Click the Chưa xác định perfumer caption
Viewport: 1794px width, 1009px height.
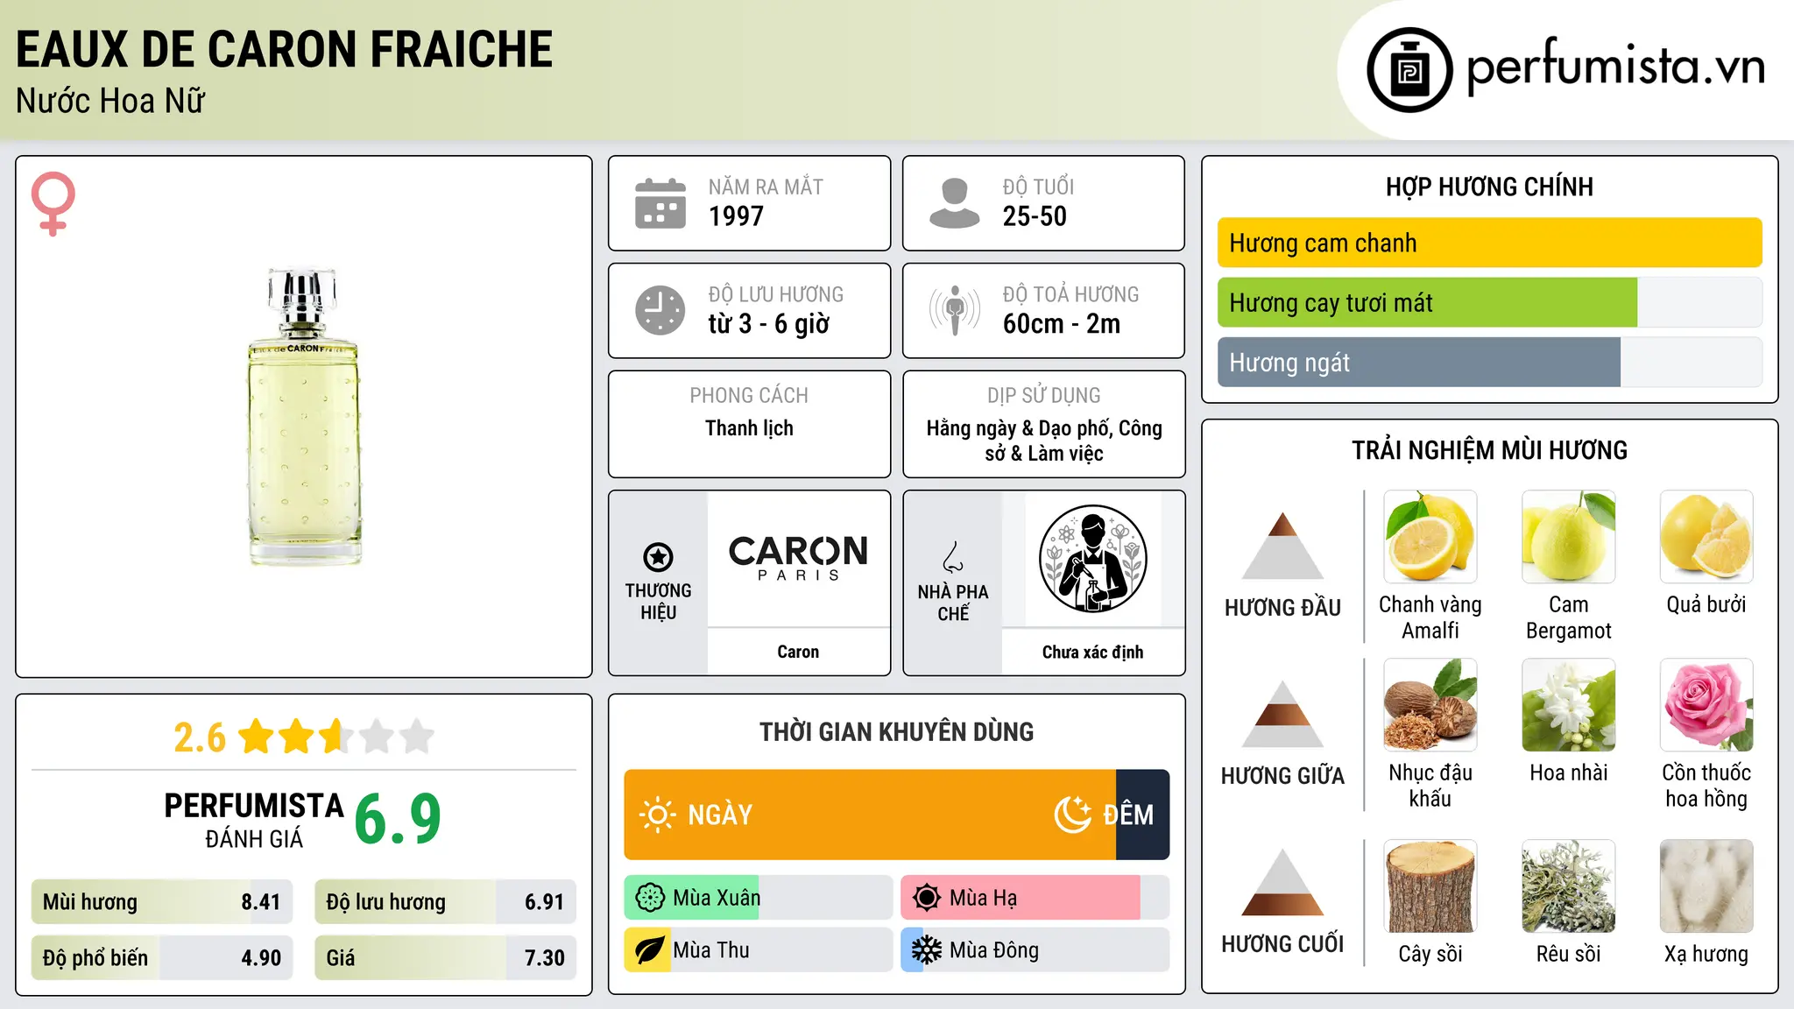pyautogui.click(x=1092, y=652)
